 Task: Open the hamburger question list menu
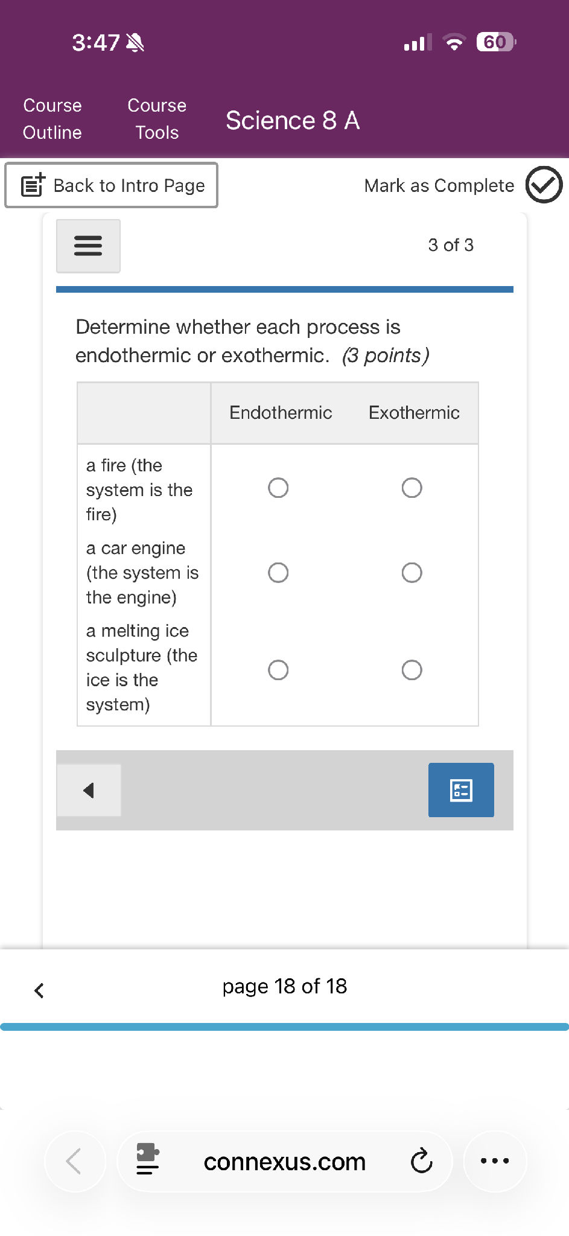[88, 246]
